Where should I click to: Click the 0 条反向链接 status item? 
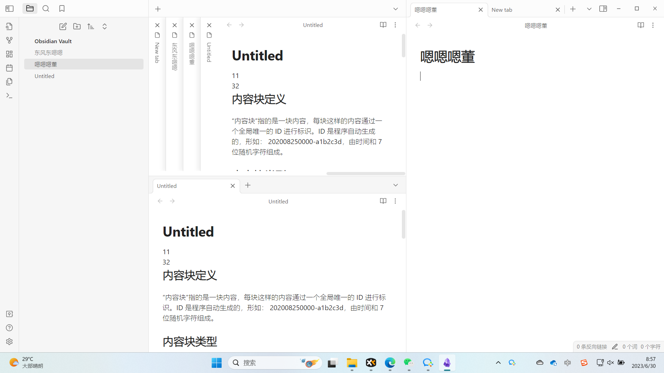click(x=592, y=346)
